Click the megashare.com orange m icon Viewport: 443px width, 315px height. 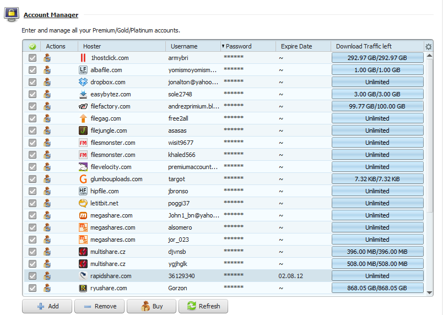point(83,216)
